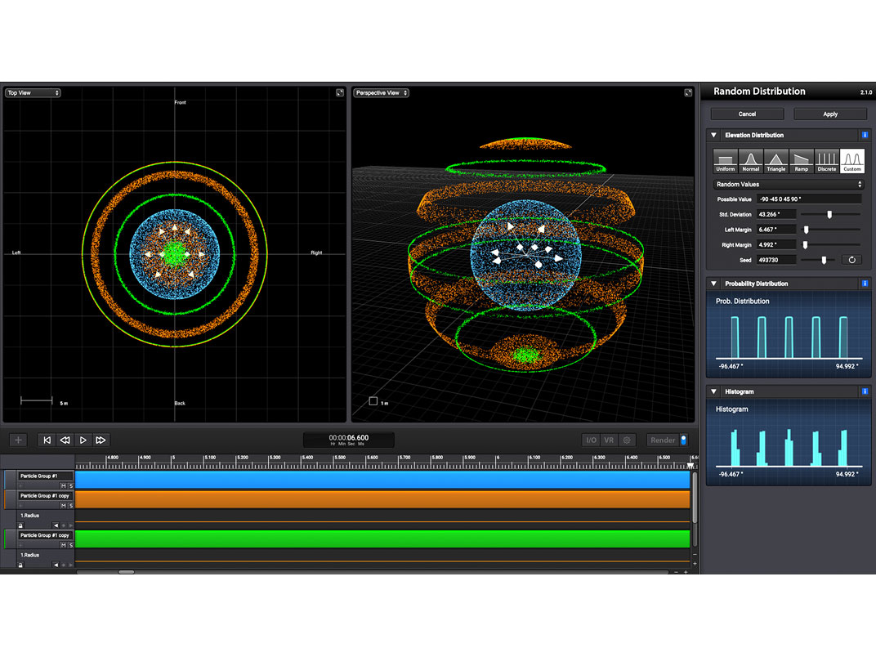Click the Cancel button
876x657 pixels.
tap(747, 114)
